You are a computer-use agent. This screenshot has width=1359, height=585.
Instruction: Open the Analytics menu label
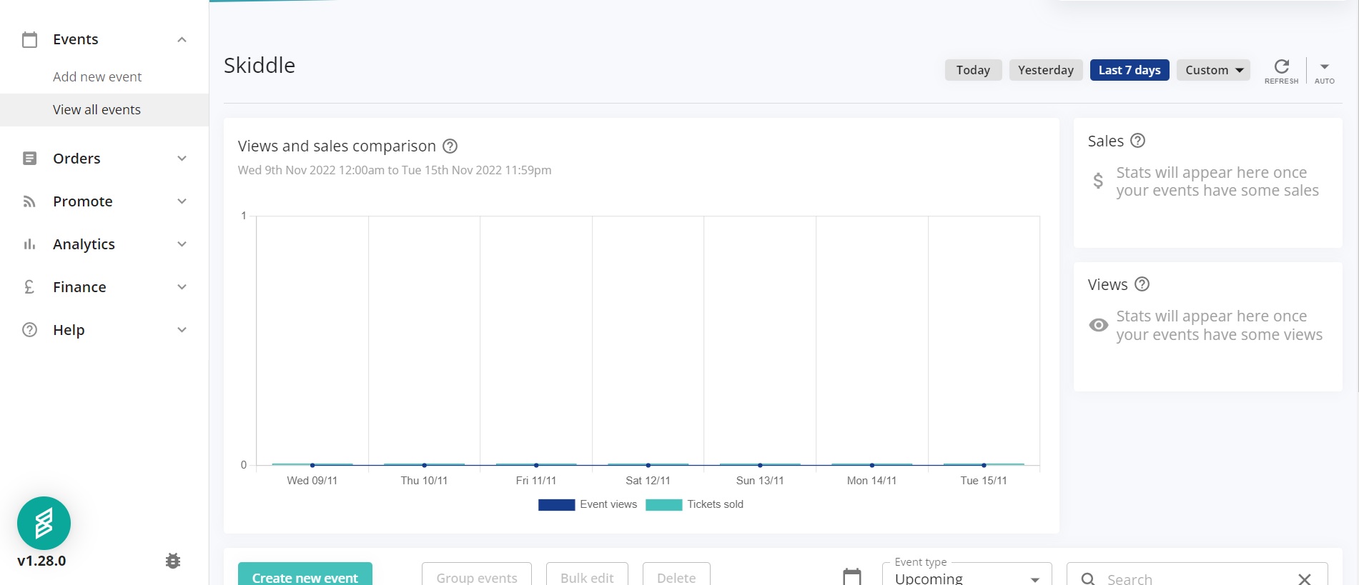click(84, 244)
